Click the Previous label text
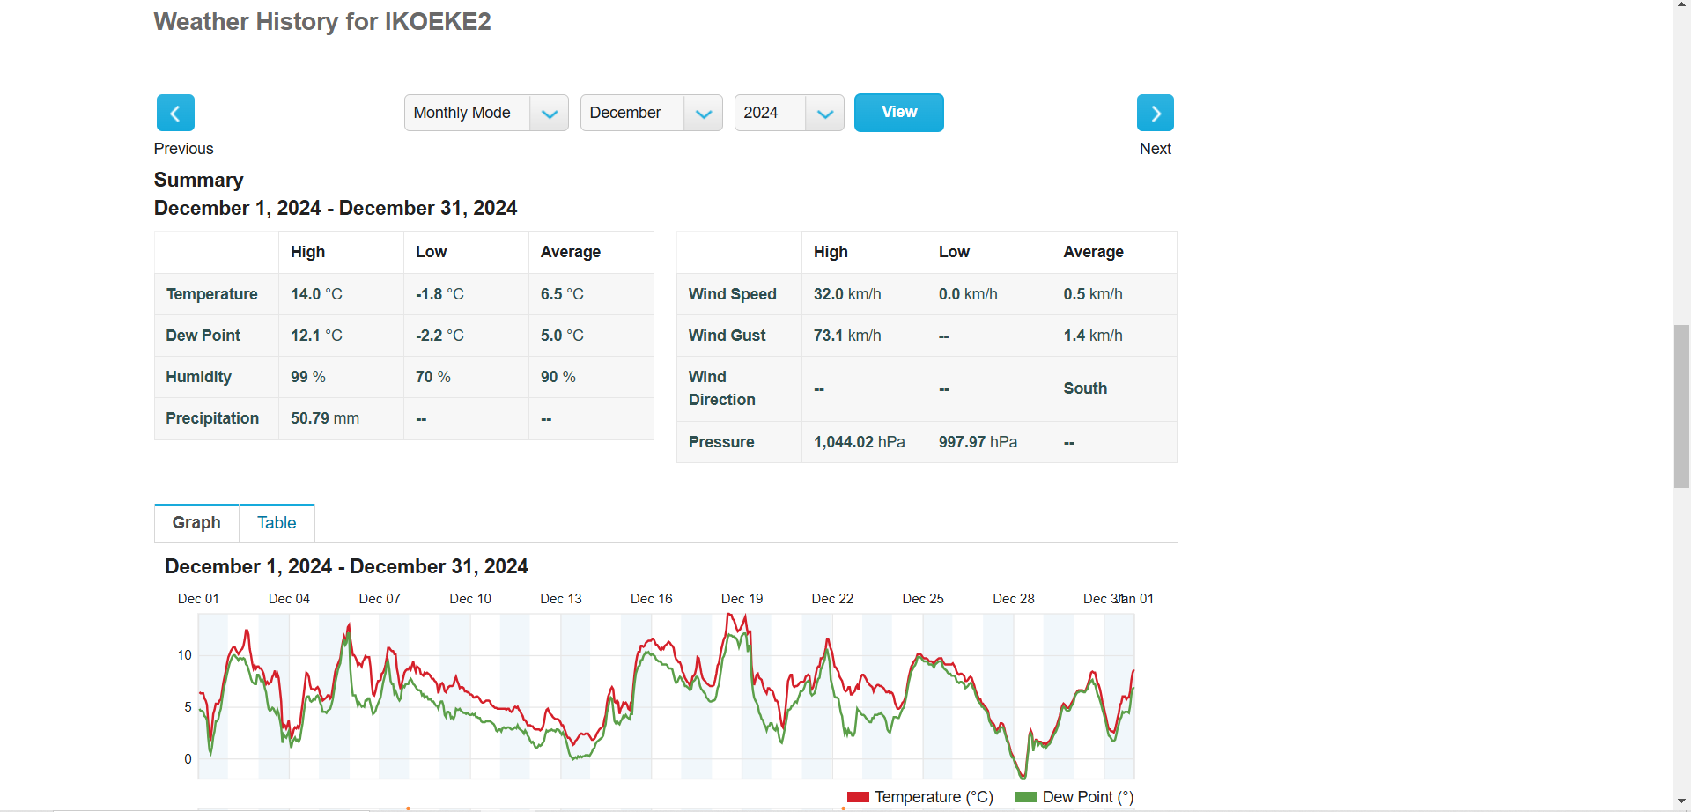The height and width of the screenshot is (812, 1691). tap(183, 149)
